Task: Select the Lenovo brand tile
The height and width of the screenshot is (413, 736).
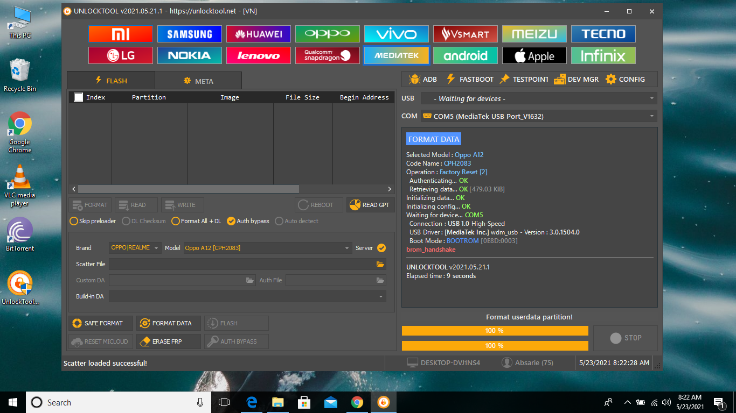Action: tap(259, 55)
